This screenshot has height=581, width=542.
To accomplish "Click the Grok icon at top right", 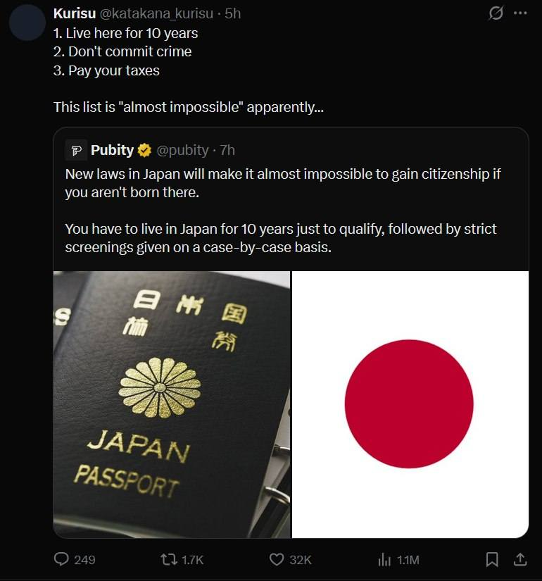I will [x=496, y=13].
